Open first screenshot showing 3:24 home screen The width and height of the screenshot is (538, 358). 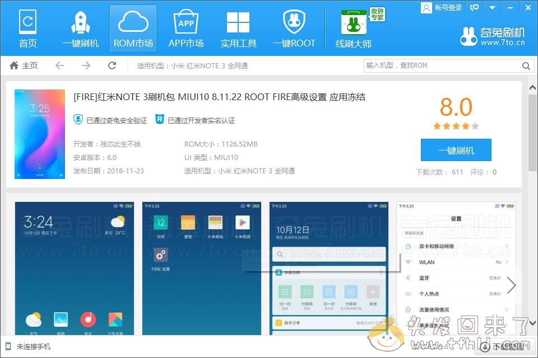75,268
